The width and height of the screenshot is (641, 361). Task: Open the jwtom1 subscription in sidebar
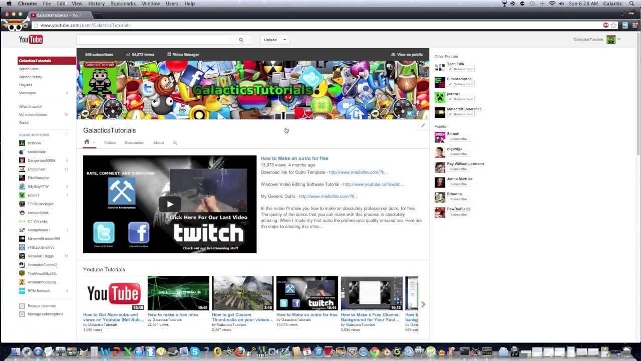[33, 195]
